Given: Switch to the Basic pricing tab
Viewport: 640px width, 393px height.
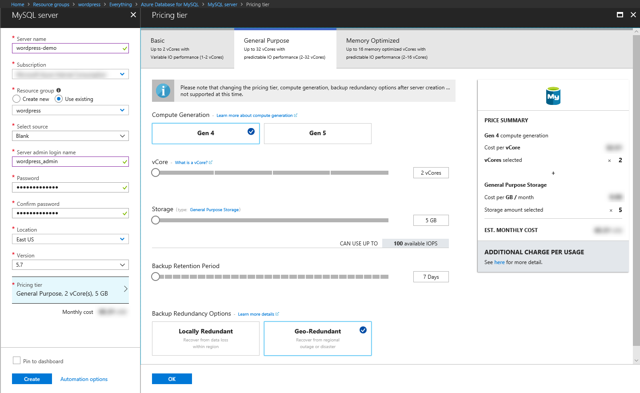Looking at the screenshot, I should [187, 48].
